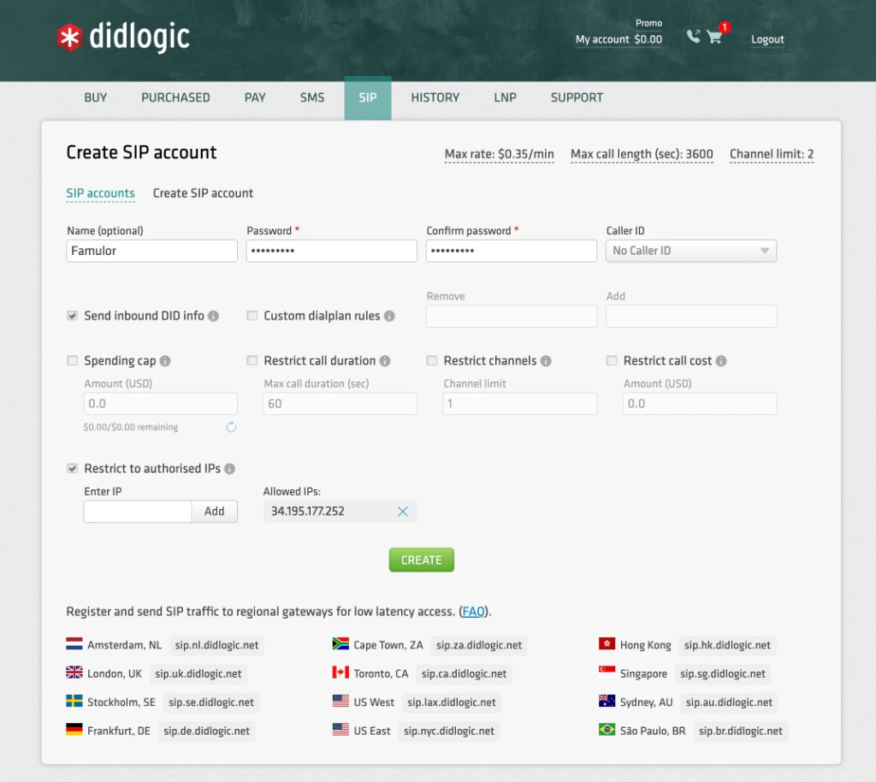Open the HISTORY navigation tab
This screenshot has width=876, height=782.
coord(435,98)
